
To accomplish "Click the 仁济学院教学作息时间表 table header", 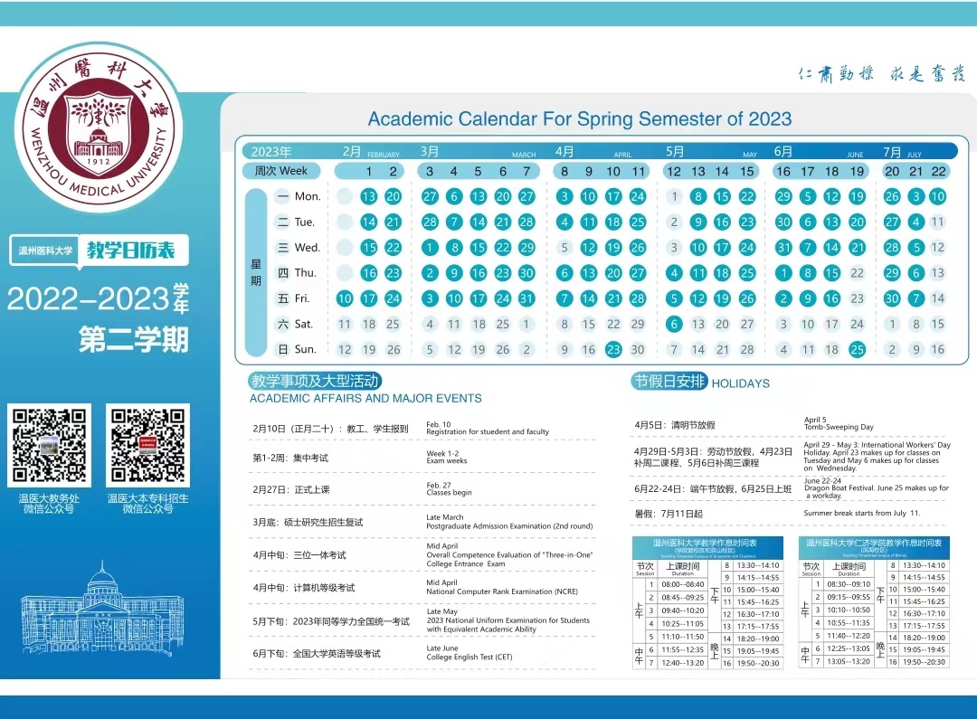I will click(x=874, y=548).
